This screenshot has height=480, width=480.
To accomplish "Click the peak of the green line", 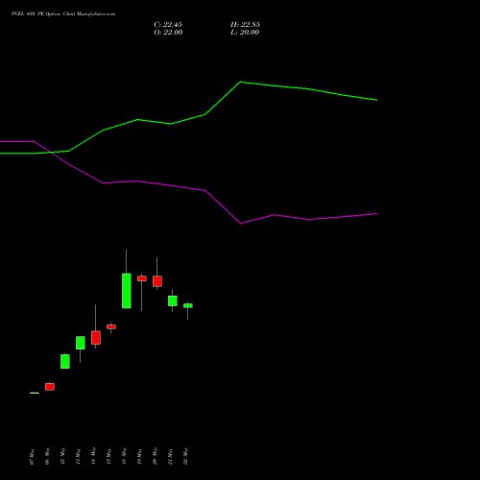I will click(240, 82).
